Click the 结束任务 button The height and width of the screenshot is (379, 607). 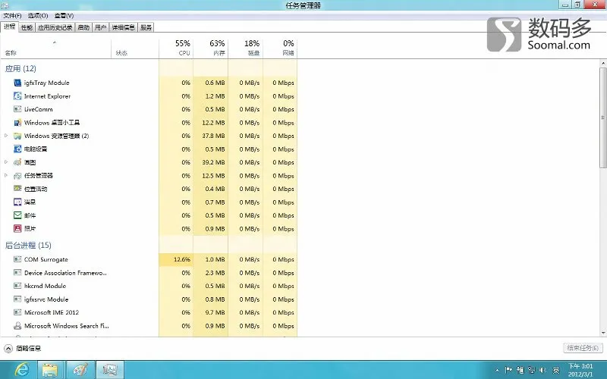tap(583, 348)
